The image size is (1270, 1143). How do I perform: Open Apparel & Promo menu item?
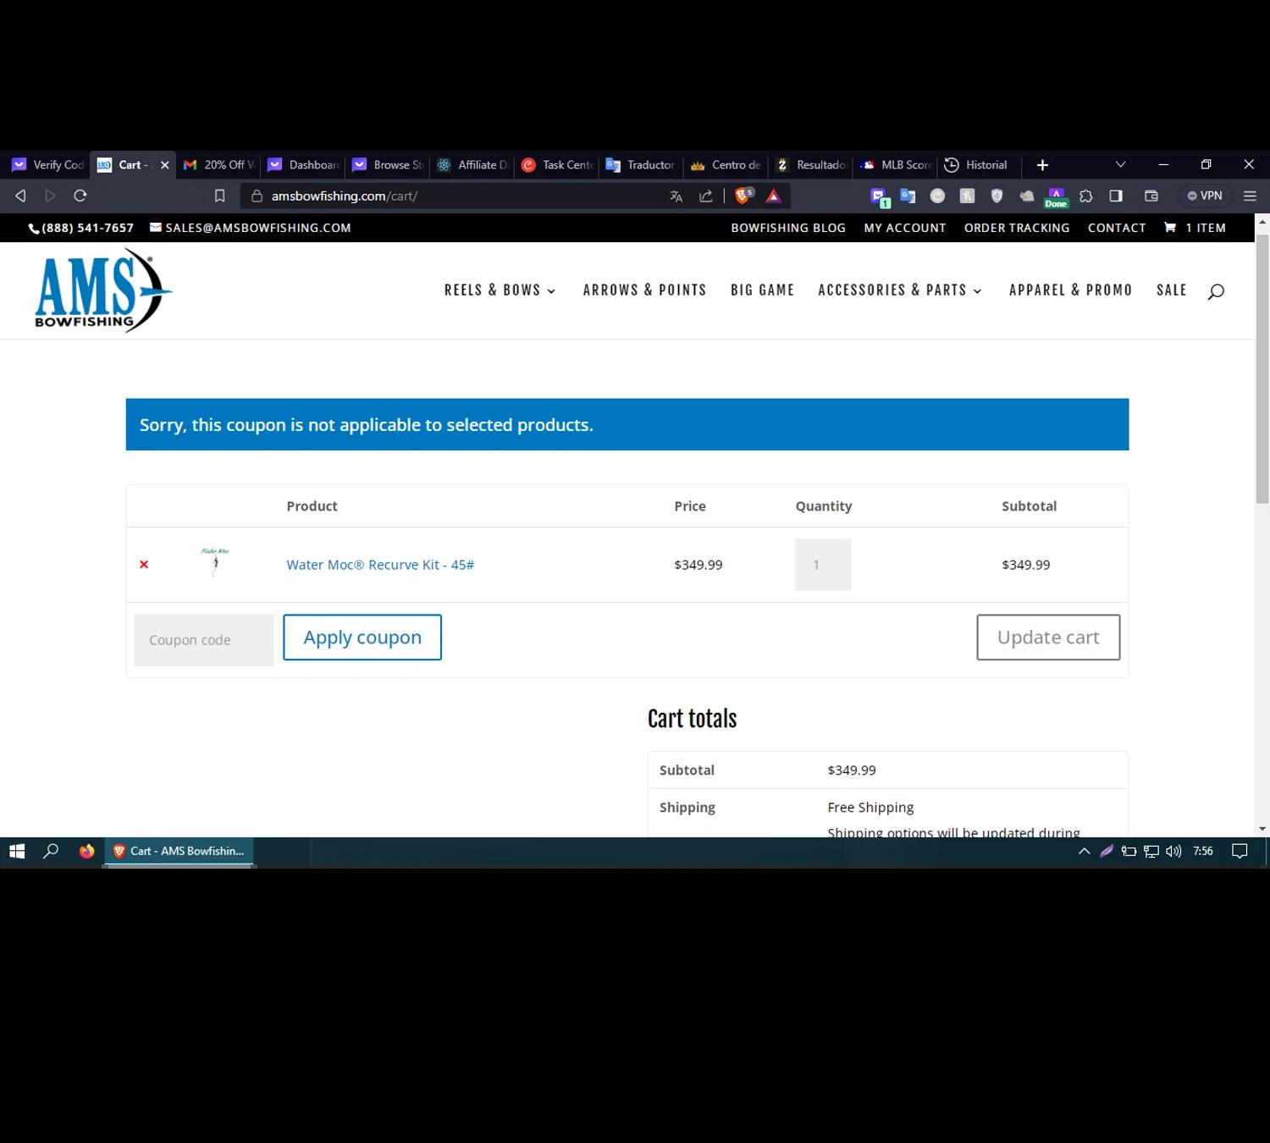(1070, 290)
